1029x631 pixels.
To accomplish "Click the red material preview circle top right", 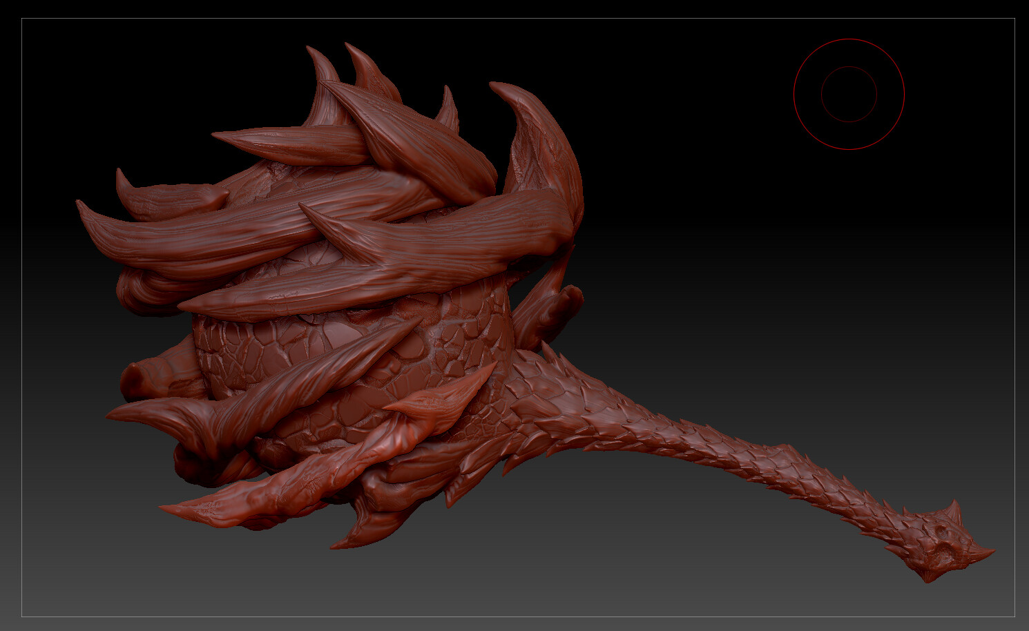I will 848,95.
